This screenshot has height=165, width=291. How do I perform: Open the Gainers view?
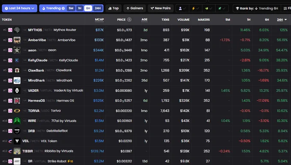tap(134, 9)
